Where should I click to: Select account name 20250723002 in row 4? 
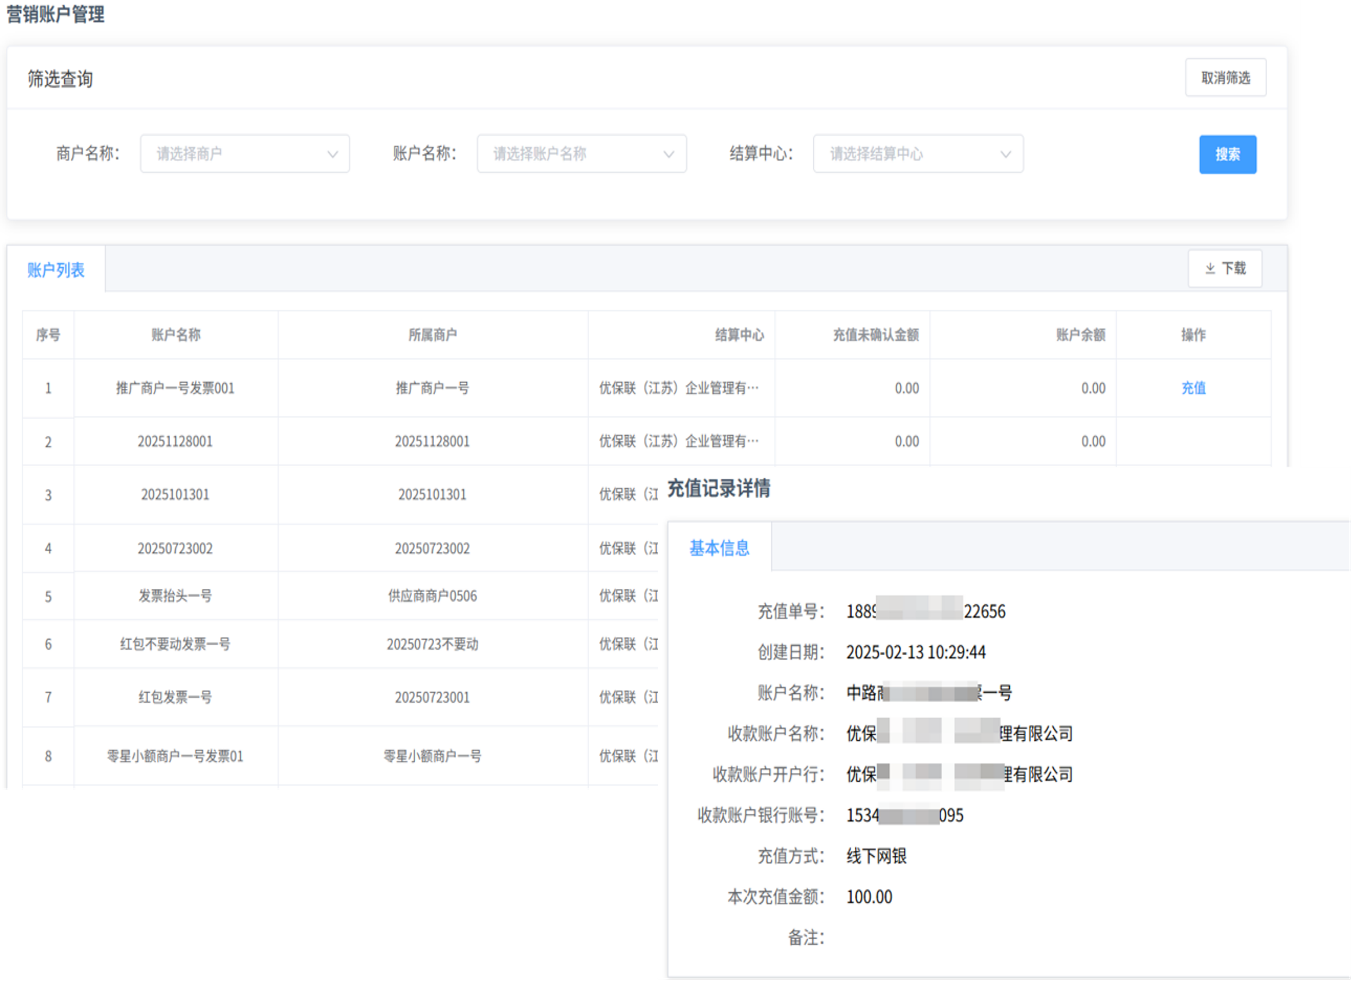(x=175, y=548)
